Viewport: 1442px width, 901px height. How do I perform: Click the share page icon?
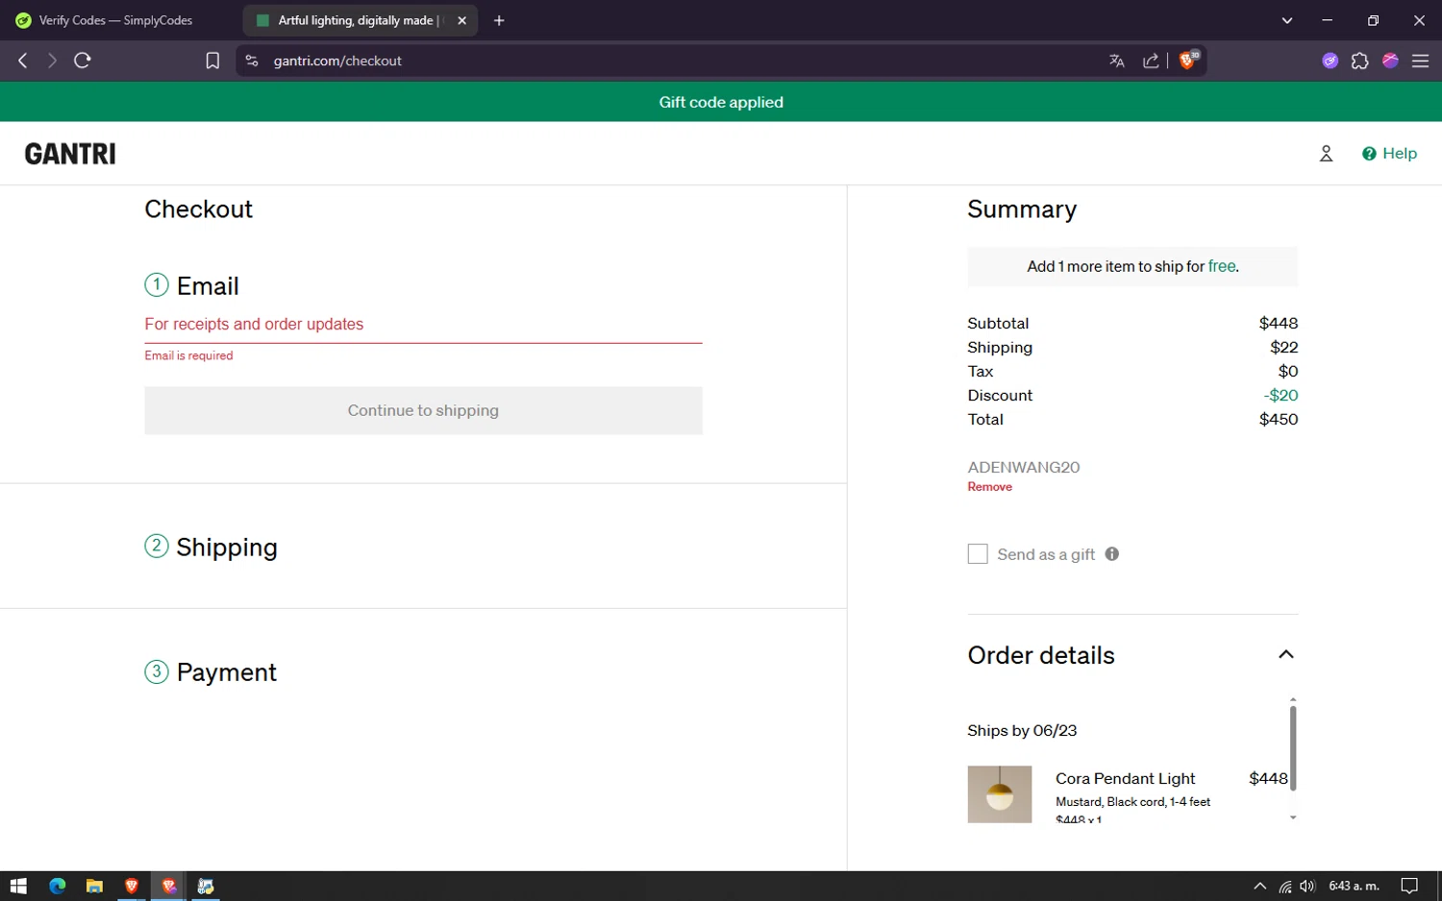pos(1151,61)
